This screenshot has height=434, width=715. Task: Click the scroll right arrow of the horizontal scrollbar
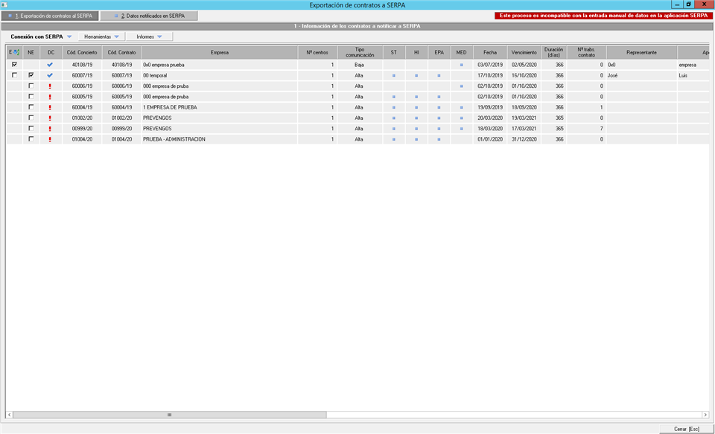(705, 415)
